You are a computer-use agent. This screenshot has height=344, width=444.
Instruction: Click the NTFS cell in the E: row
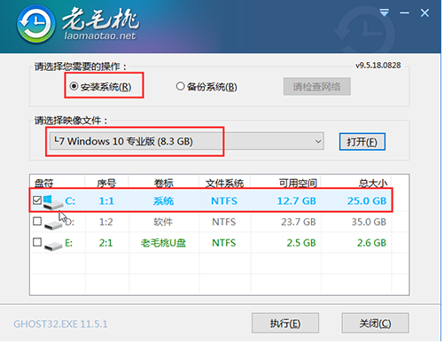pos(224,243)
